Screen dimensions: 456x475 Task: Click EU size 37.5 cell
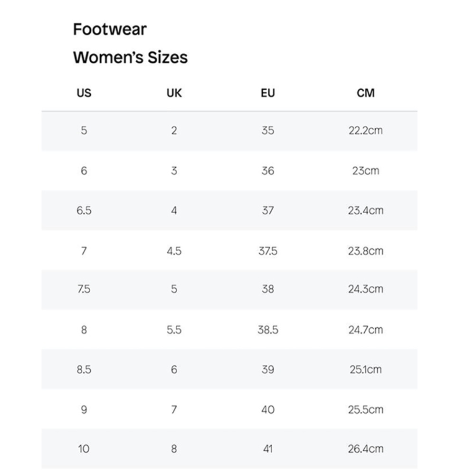tap(268, 251)
